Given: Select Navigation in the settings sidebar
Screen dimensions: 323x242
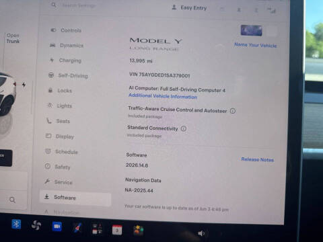Looking at the screenshot, I should click(x=62, y=212).
